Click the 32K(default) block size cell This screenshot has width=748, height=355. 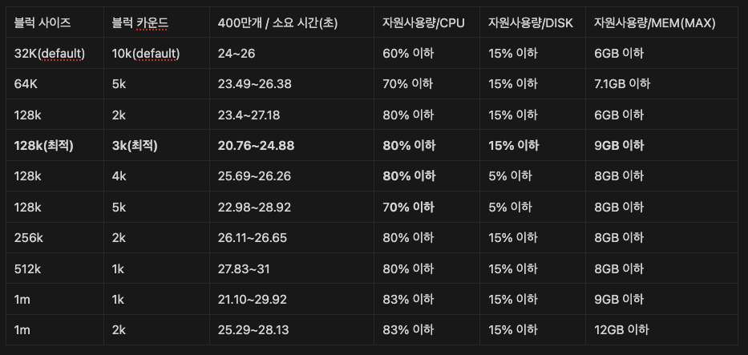[55, 53]
